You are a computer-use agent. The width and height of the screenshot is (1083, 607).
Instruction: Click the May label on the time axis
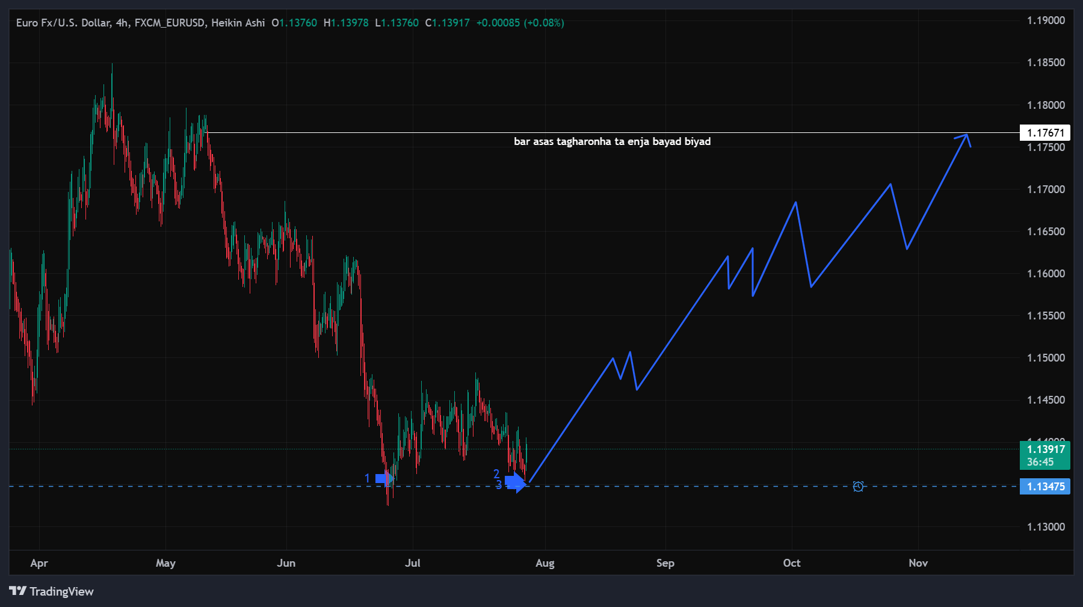tap(165, 563)
